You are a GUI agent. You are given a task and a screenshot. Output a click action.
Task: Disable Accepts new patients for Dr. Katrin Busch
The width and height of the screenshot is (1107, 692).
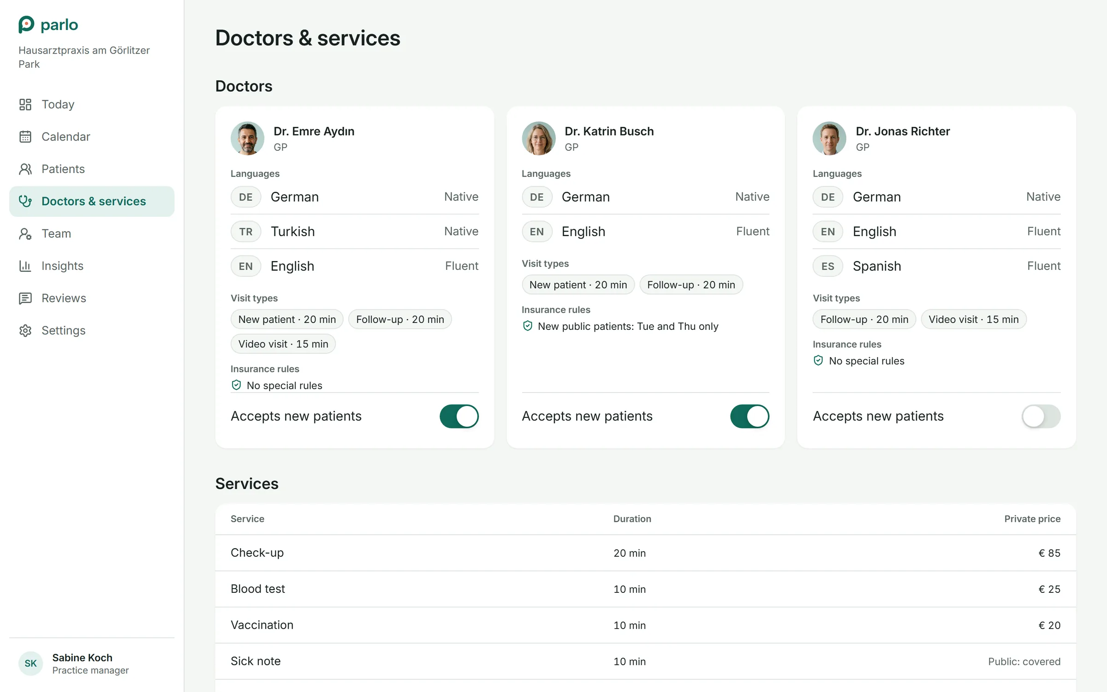(x=750, y=416)
